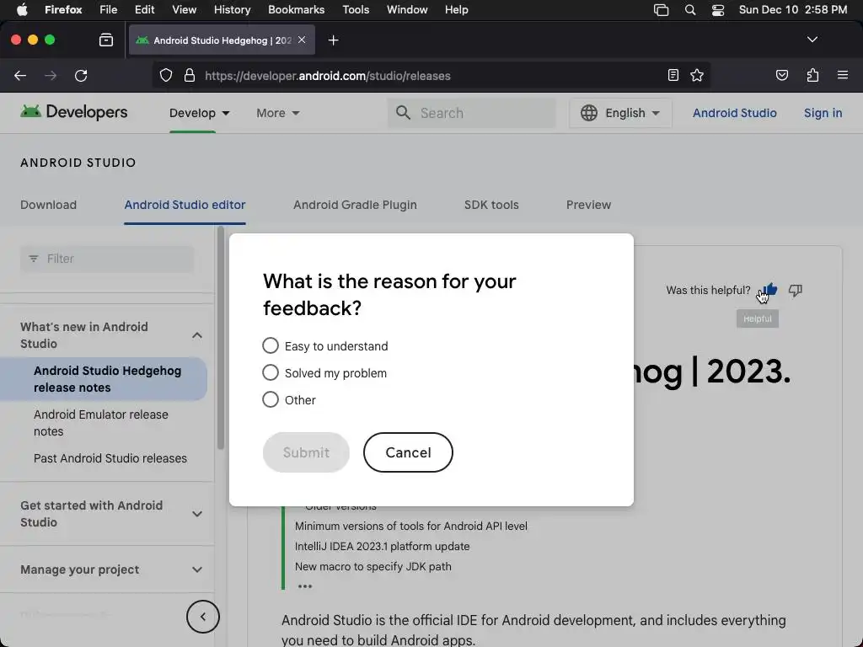The width and height of the screenshot is (863, 647).
Task: Click the three dots to expand contents
Action: 305,586
